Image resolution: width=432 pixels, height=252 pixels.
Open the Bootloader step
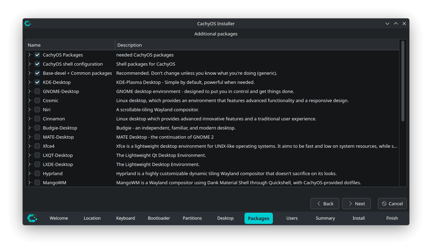(x=159, y=218)
